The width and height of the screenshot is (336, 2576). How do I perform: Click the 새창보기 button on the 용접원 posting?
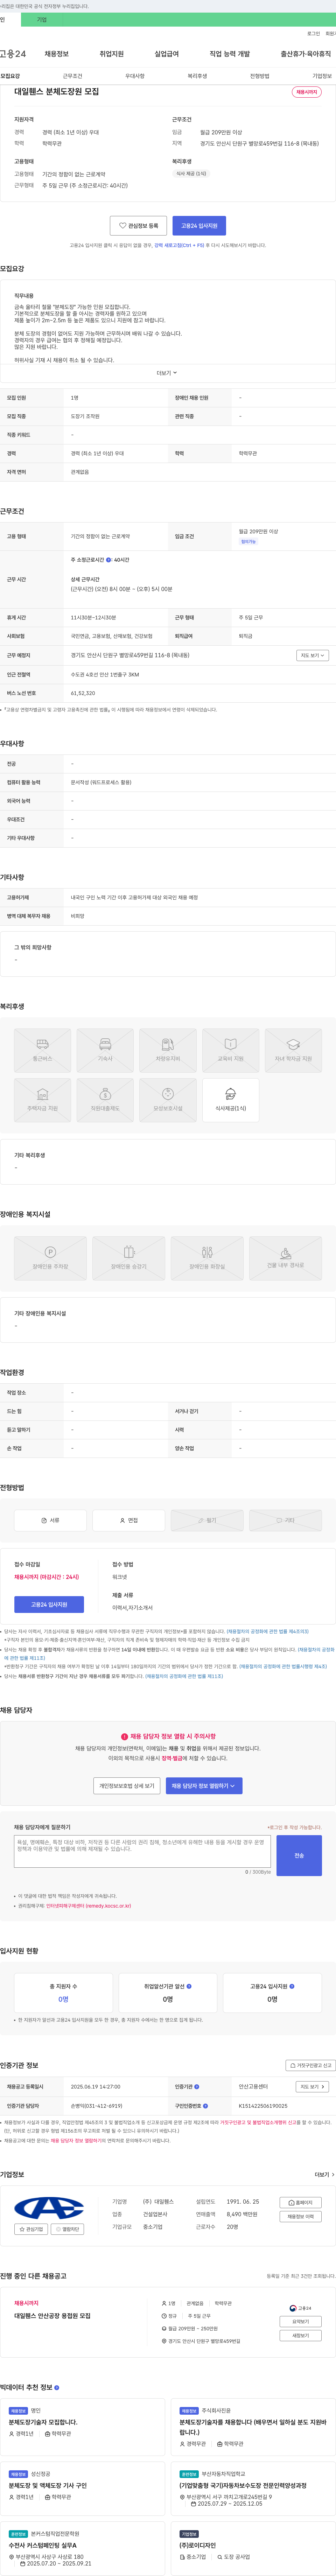point(300,2336)
